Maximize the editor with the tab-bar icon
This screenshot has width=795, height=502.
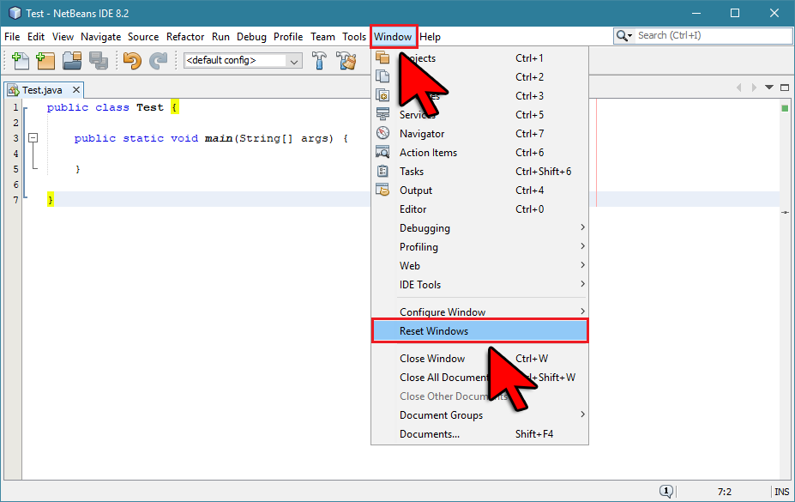tap(785, 88)
